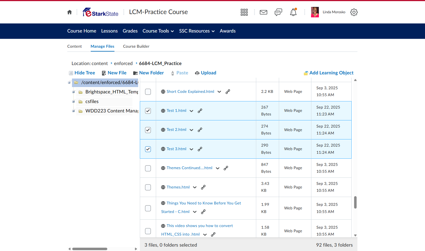Open the actions chevron for Test 1.html

[191, 111]
